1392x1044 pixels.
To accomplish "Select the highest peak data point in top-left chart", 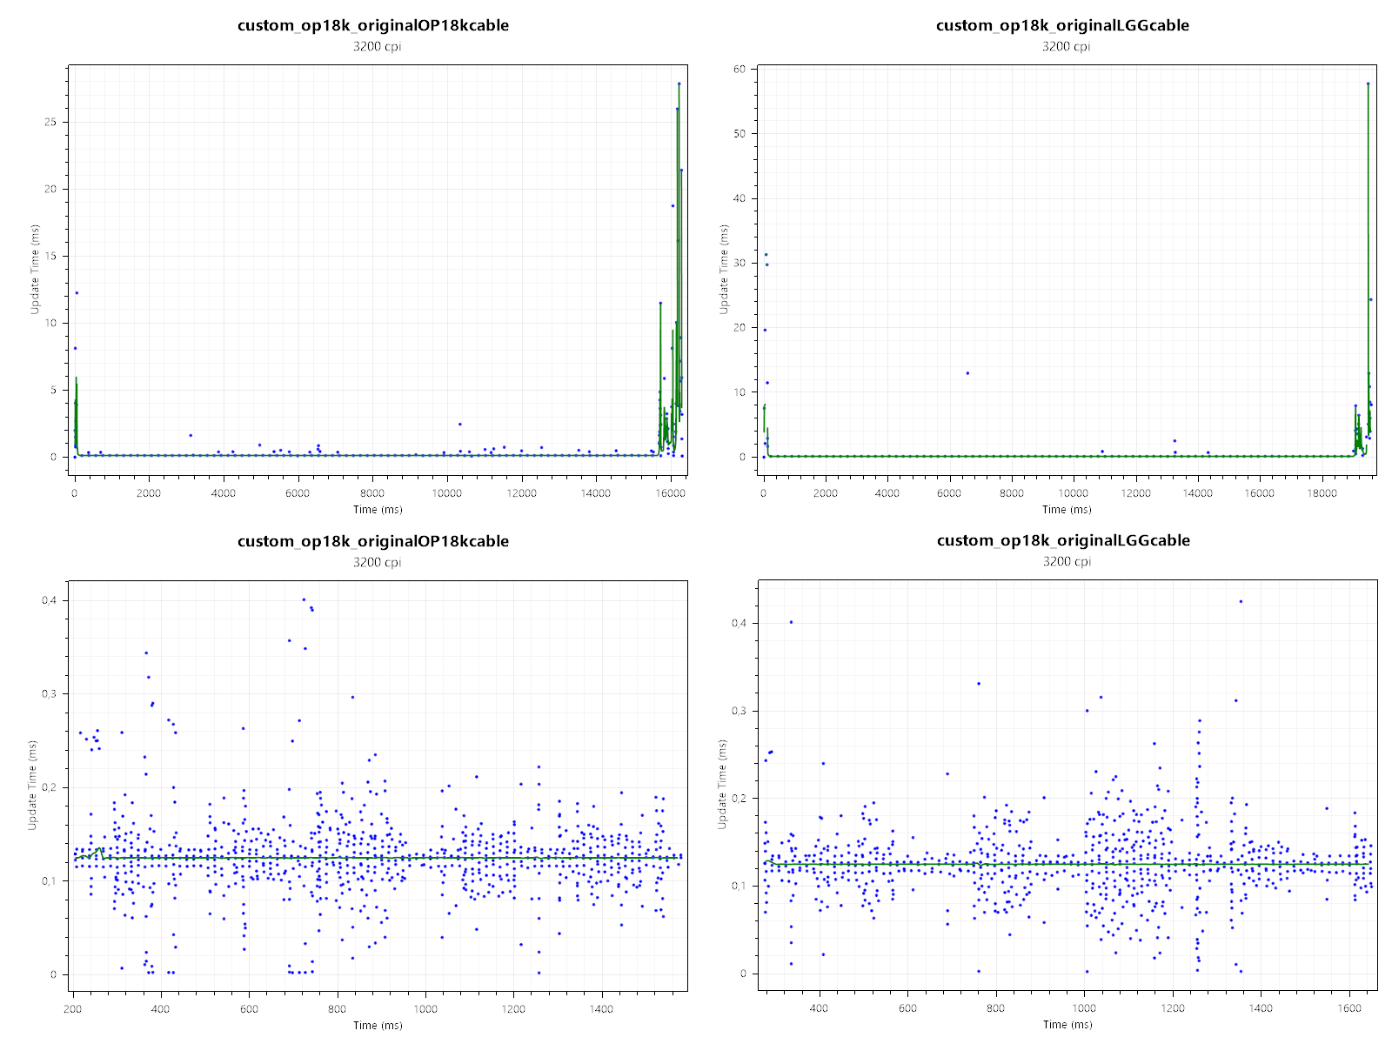I will click(679, 84).
